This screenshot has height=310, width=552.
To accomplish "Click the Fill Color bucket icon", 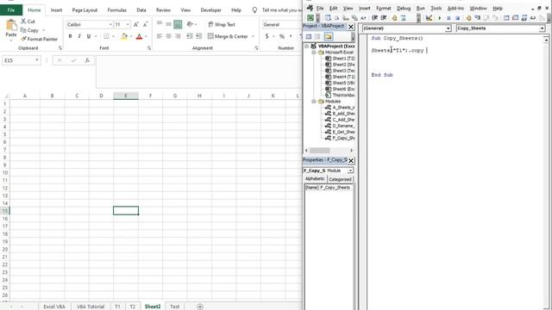I will [x=124, y=36].
